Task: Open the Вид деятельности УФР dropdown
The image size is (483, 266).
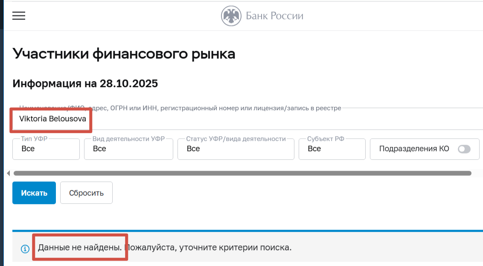Action: 128,149
